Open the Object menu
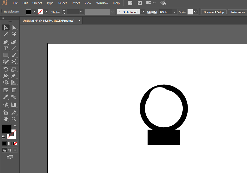This screenshot has height=173, width=247. [x=37, y=3]
